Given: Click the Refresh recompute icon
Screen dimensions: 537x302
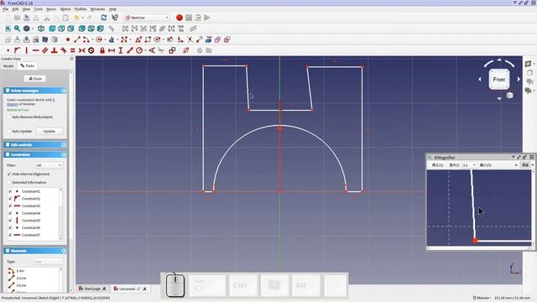Looking at the screenshot, I should 104,18.
